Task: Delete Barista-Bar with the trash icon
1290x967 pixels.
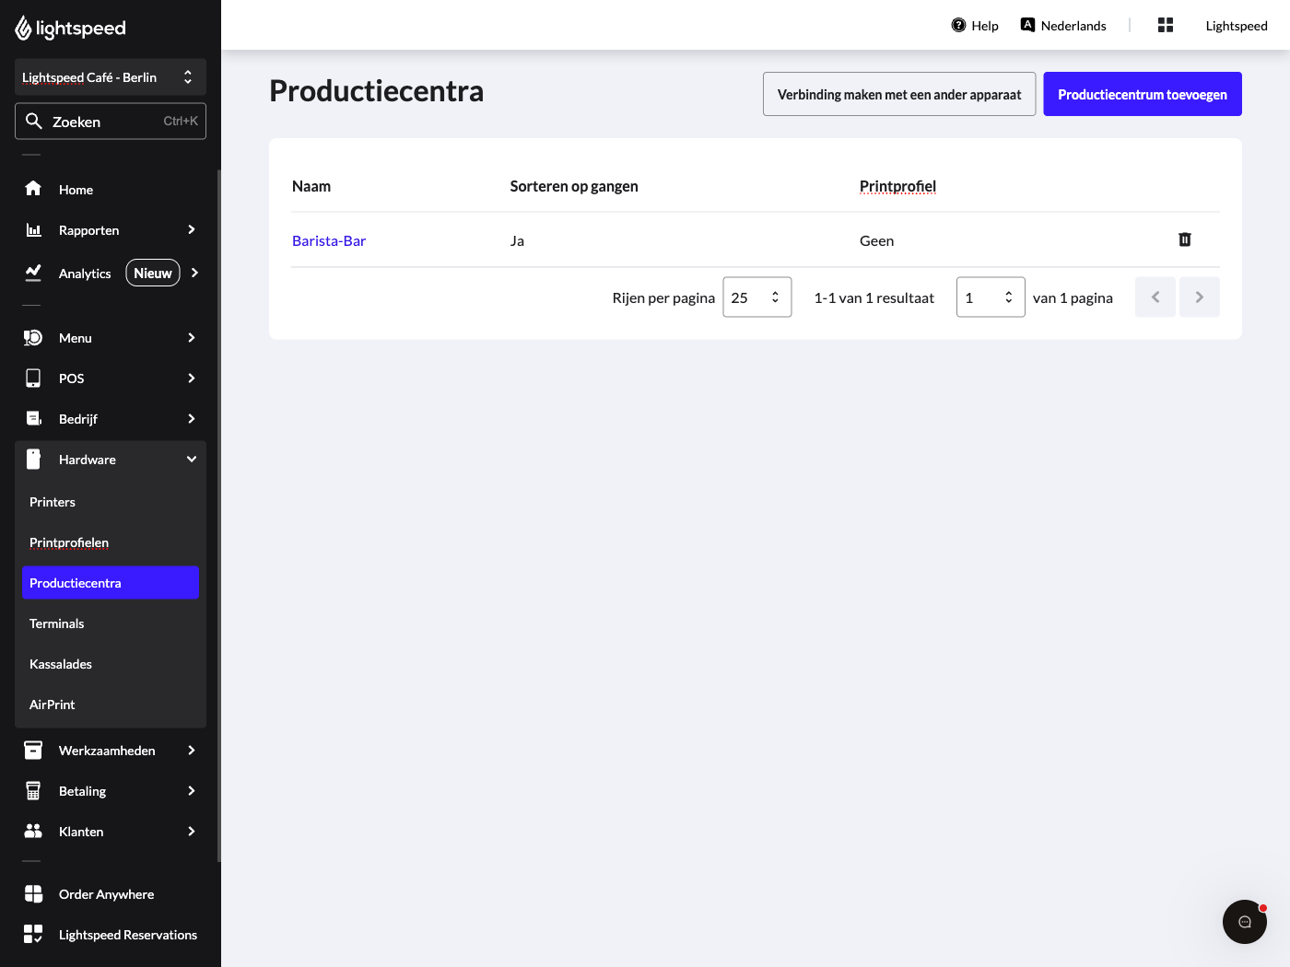Action: (x=1185, y=240)
